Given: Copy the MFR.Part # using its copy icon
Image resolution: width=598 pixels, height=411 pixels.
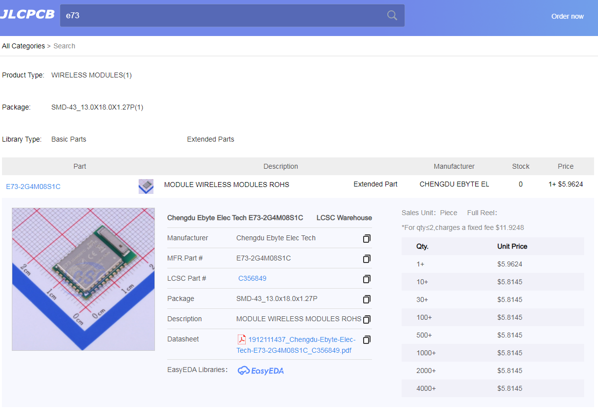Looking at the screenshot, I should tap(366, 259).
